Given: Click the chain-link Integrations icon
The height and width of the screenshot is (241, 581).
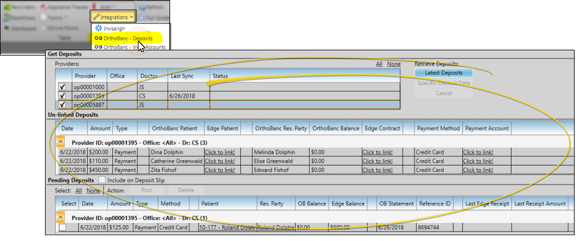Looking at the screenshot, I should 96,17.
